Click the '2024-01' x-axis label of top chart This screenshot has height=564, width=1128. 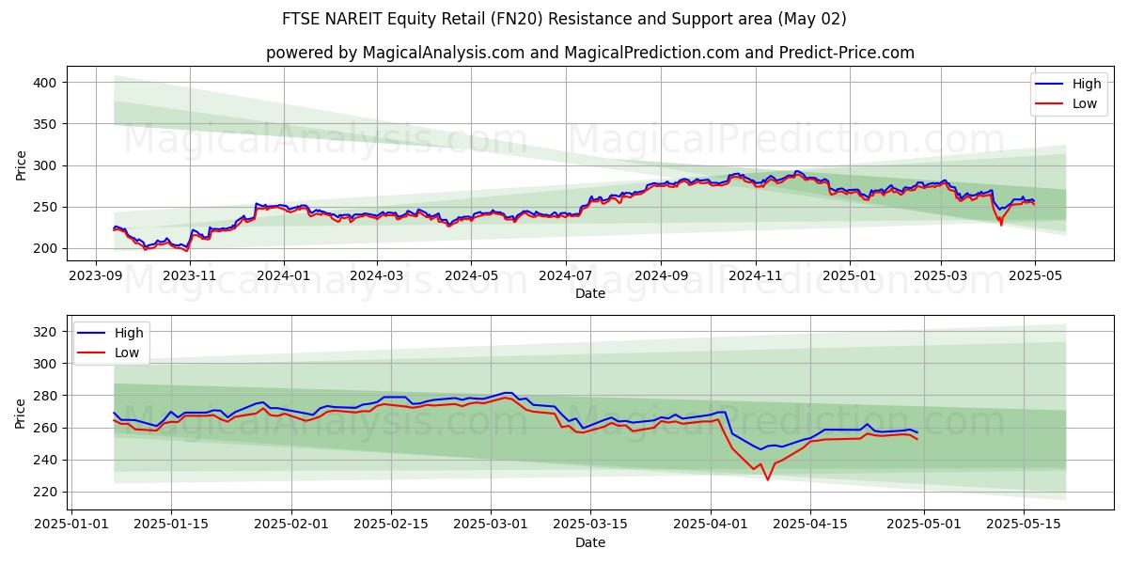(x=284, y=275)
